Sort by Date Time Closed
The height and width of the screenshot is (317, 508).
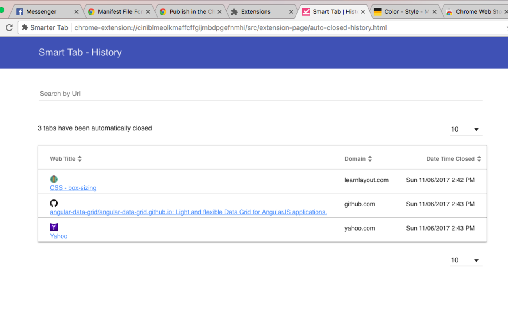pos(479,159)
